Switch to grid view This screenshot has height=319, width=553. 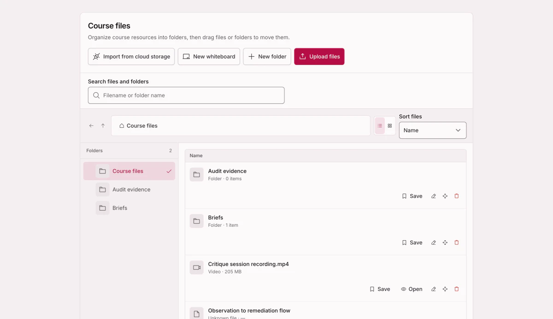tap(390, 126)
